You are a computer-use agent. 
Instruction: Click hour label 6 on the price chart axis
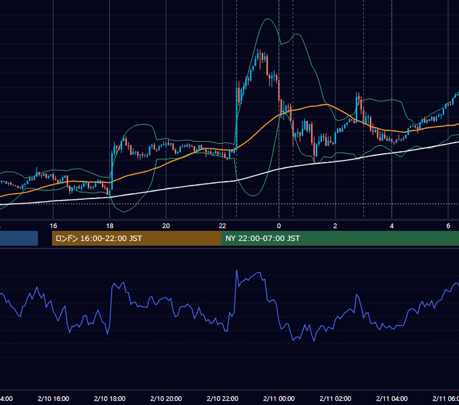pos(448,226)
